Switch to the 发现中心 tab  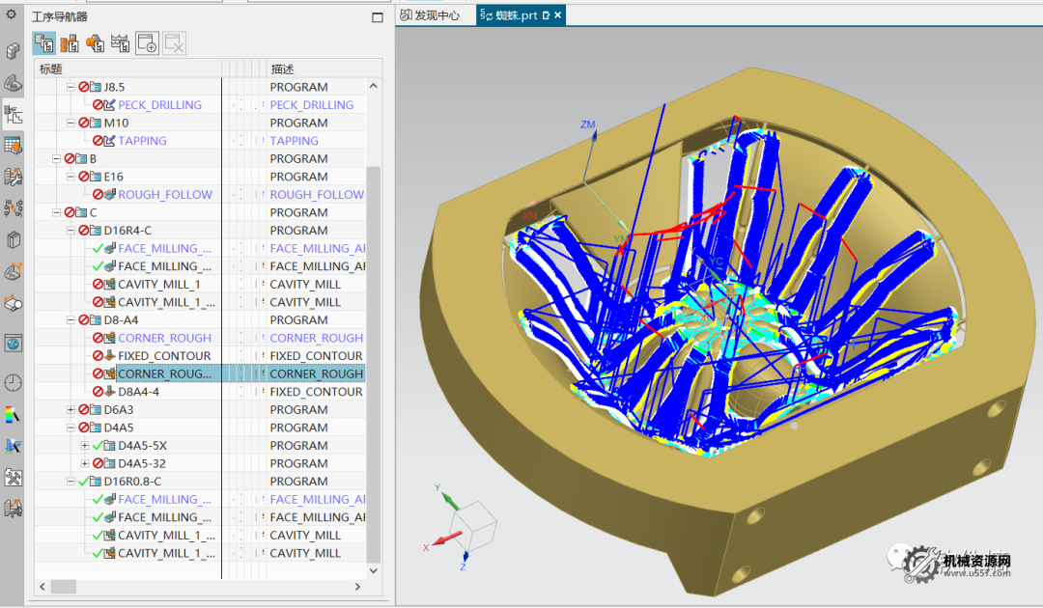tap(437, 15)
